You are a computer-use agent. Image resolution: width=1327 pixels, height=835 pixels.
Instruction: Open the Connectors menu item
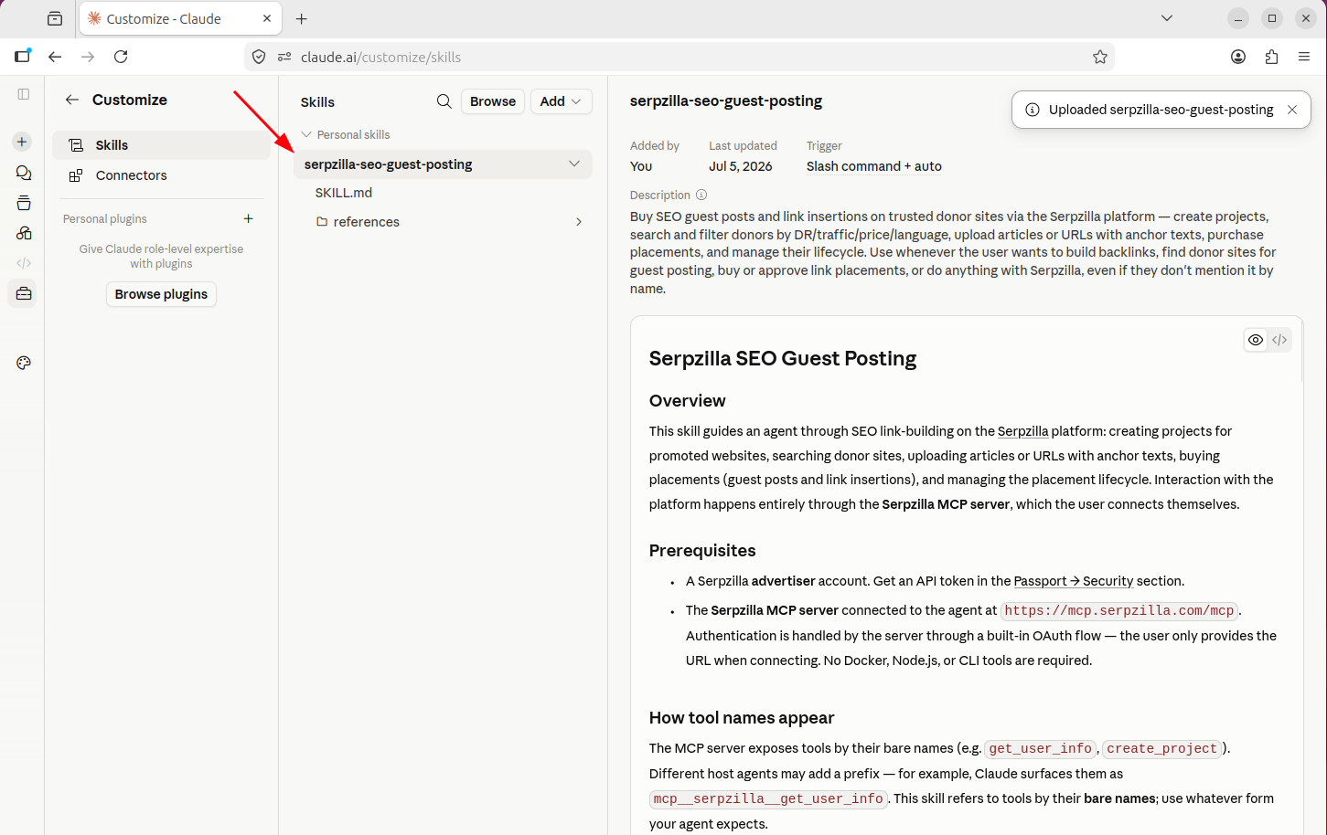(161, 175)
